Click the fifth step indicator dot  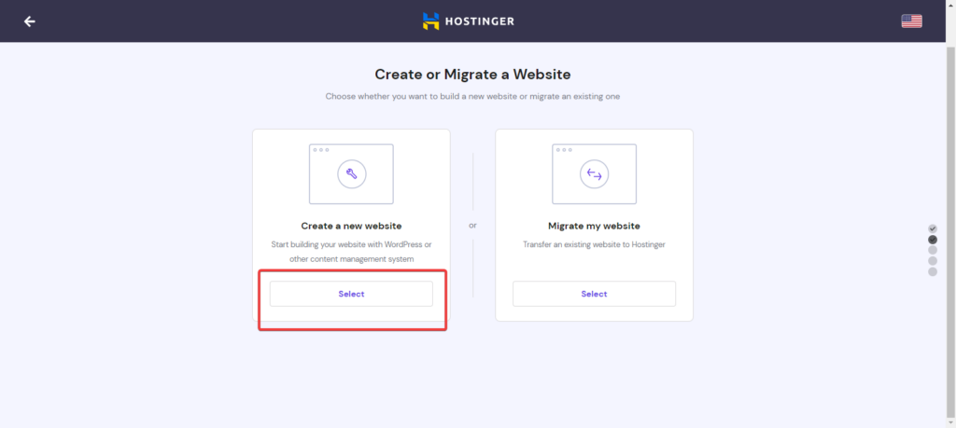933,272
